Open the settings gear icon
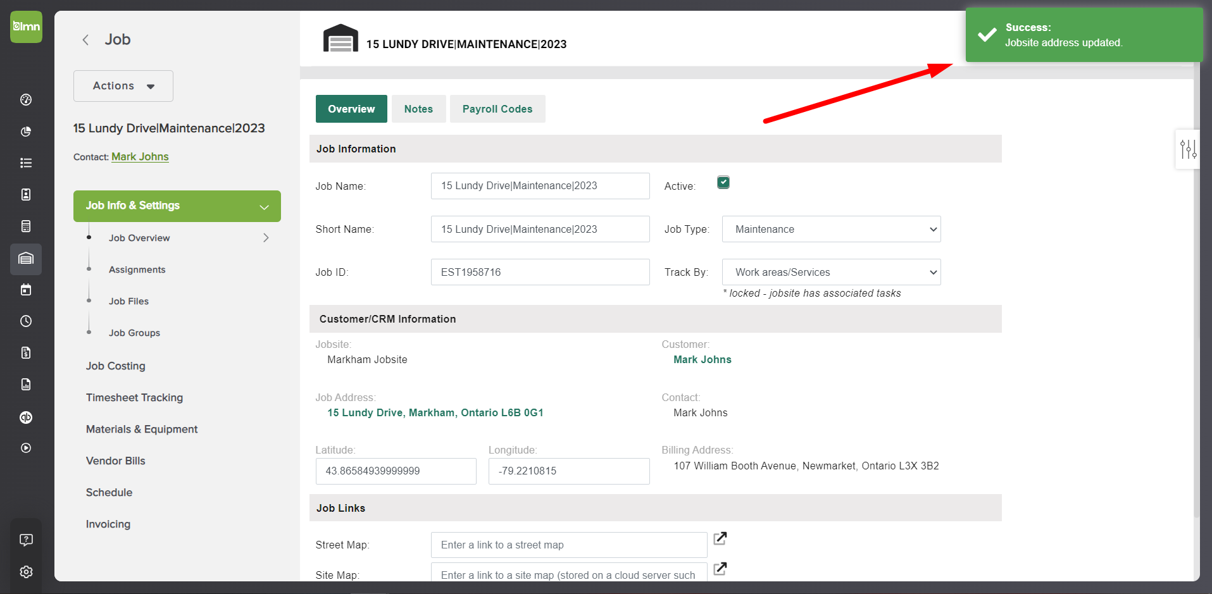 coord(26,572)
